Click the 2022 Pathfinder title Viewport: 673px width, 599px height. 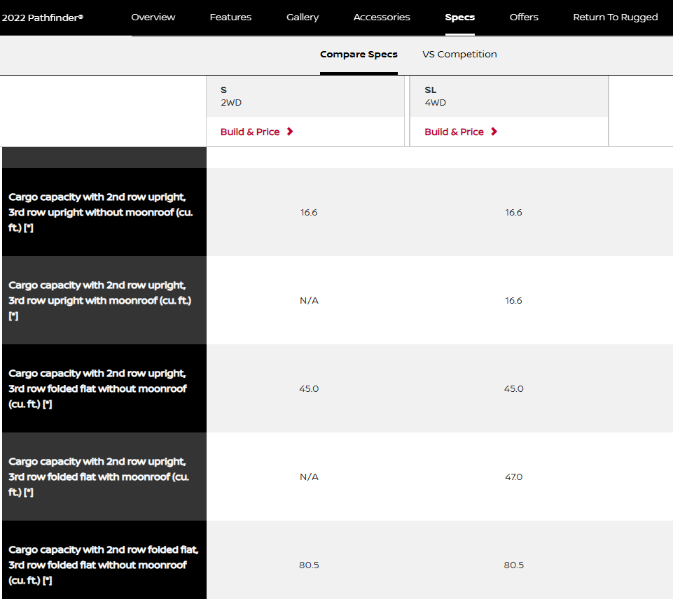[x=42, y=17]
